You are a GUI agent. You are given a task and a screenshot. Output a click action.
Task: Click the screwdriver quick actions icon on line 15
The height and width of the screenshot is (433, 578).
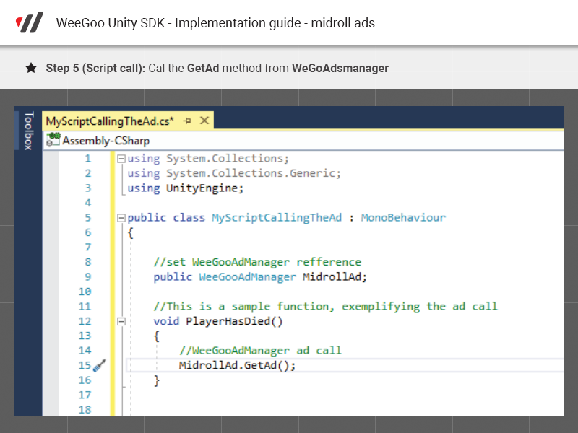click(x=100, y=365)
